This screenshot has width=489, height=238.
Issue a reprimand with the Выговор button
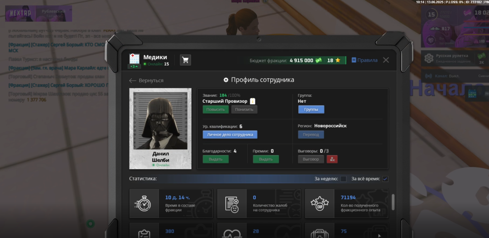(311, 159)
